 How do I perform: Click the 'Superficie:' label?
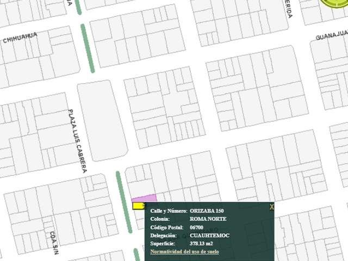(x=163, y=244)
